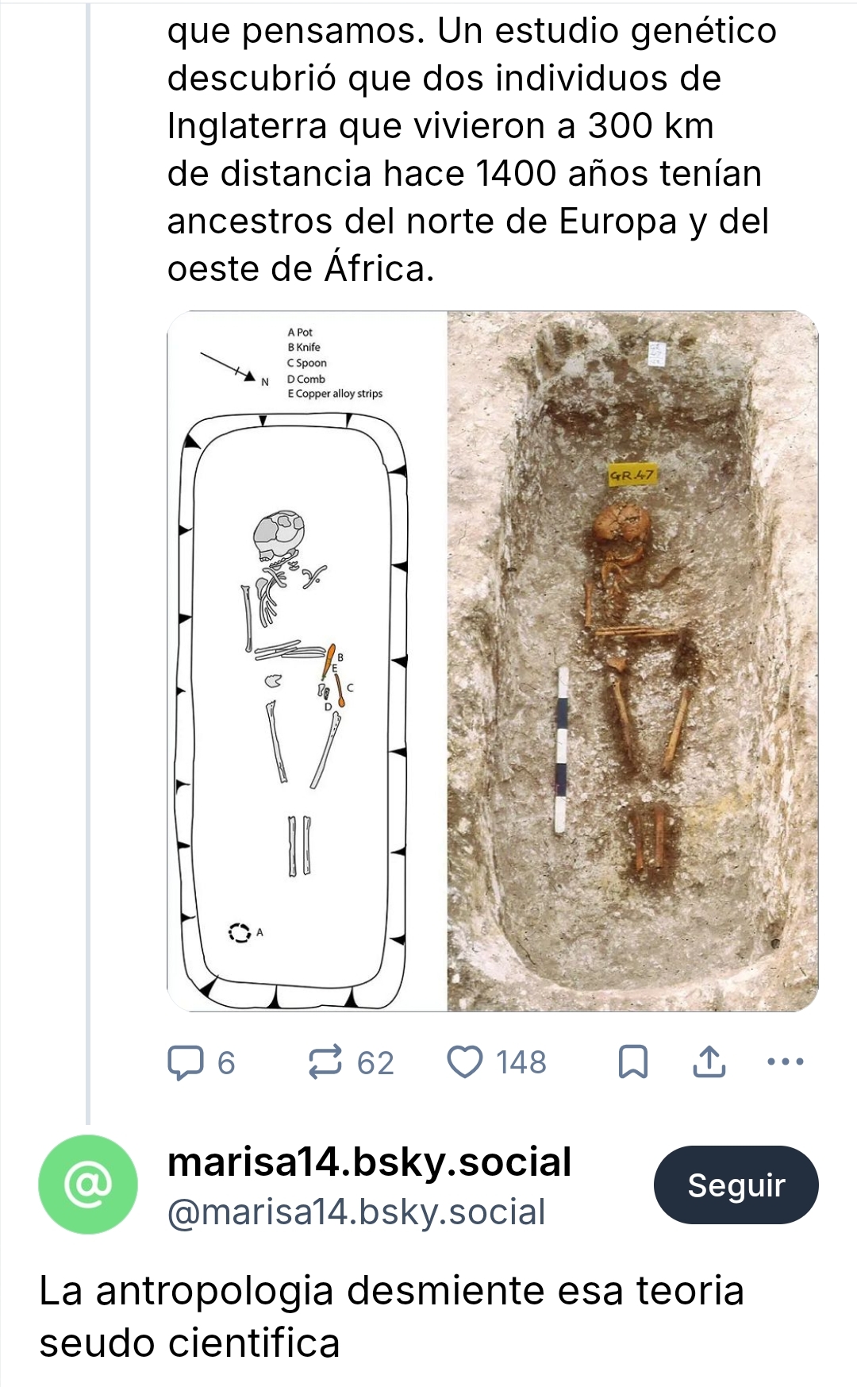This screenshot has height=1387, width=857.
Task: Bookmark the post about the genetic study
Action: [x=632, y=1062]
